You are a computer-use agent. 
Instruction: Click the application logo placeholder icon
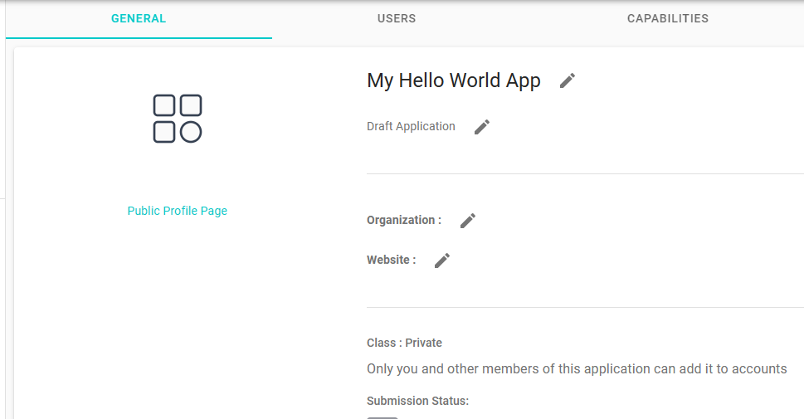(178, 119)
